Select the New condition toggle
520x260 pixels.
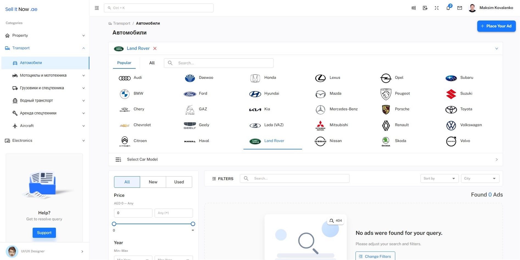(153, 182)
